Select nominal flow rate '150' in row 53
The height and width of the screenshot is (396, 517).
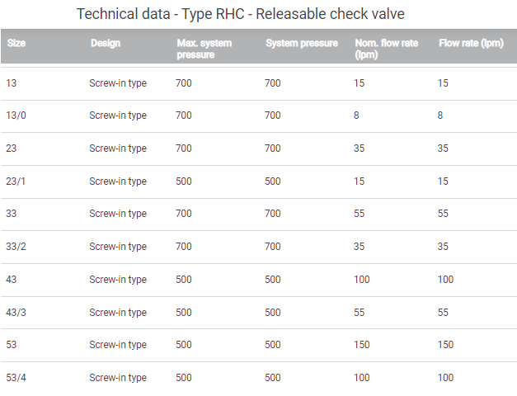pos(362,345)
